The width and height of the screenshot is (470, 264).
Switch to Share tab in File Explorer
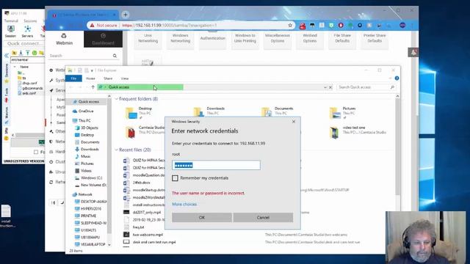click(x=108, y=78)
